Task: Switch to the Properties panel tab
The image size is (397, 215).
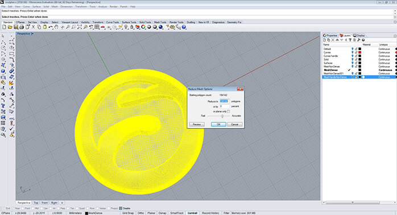Action: pos(330,36)
